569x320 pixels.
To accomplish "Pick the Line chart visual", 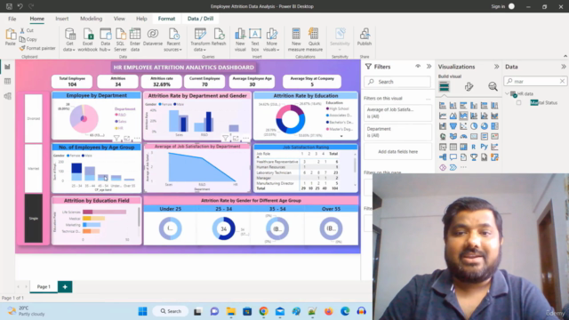I will pyautogui.click(x=443, y=116).
